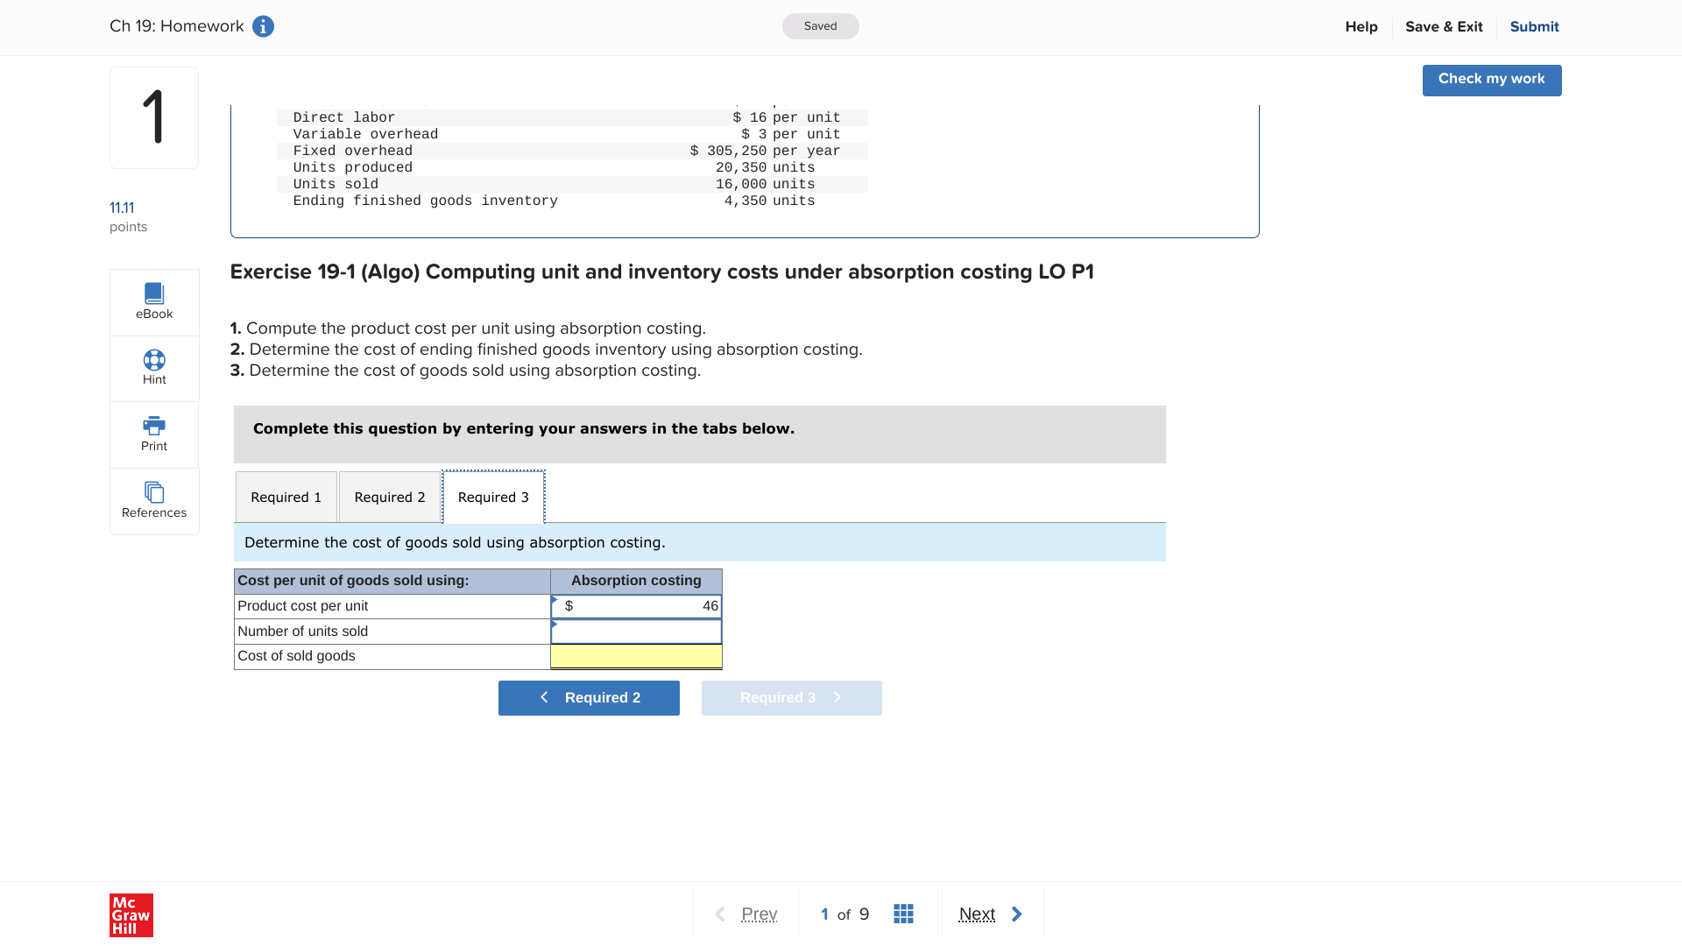
Task: Click the info icon beside Ch 19: Homework
Action: (263, 26)
